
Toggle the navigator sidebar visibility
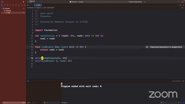(x=3, y=2)
